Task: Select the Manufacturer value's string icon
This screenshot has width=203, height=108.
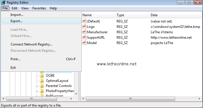Action: 84,32
